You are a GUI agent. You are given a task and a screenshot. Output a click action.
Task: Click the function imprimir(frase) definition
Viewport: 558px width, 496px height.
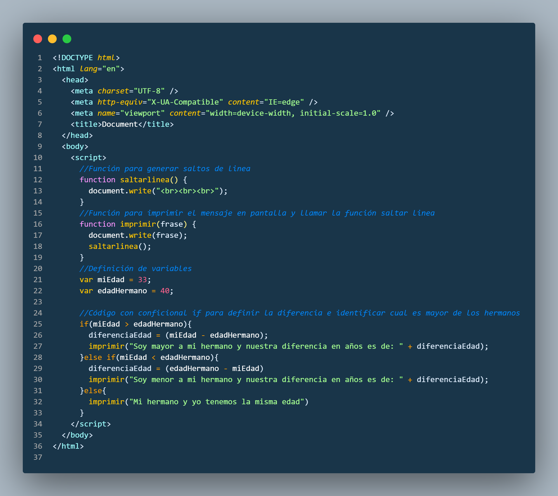tap(138, 224)
